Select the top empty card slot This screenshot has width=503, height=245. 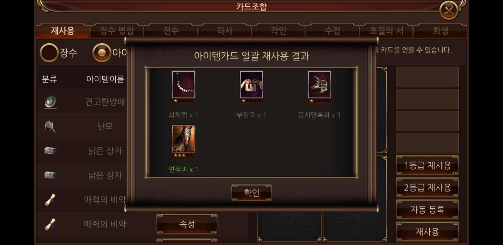pos(427,77)
